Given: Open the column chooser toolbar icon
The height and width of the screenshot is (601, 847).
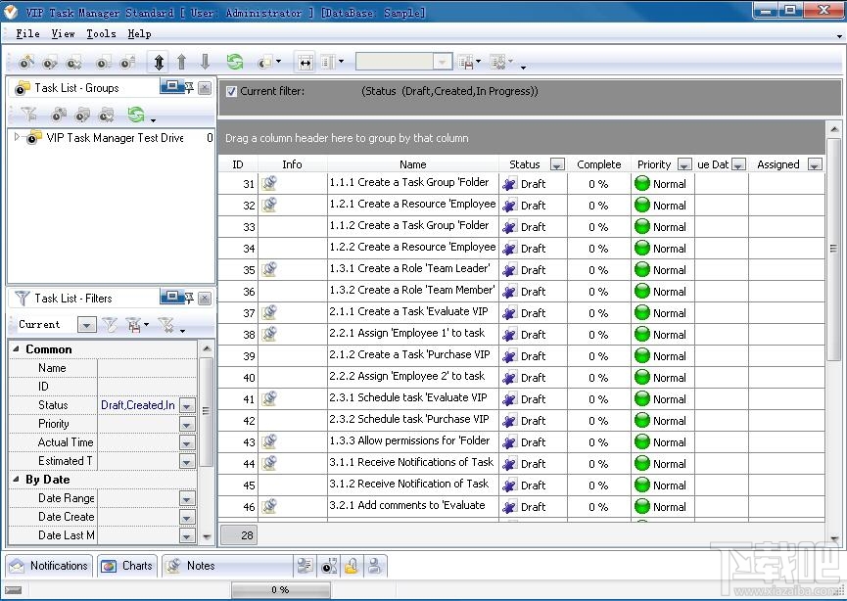Looking at the screenshot, I should coord(328,62).
